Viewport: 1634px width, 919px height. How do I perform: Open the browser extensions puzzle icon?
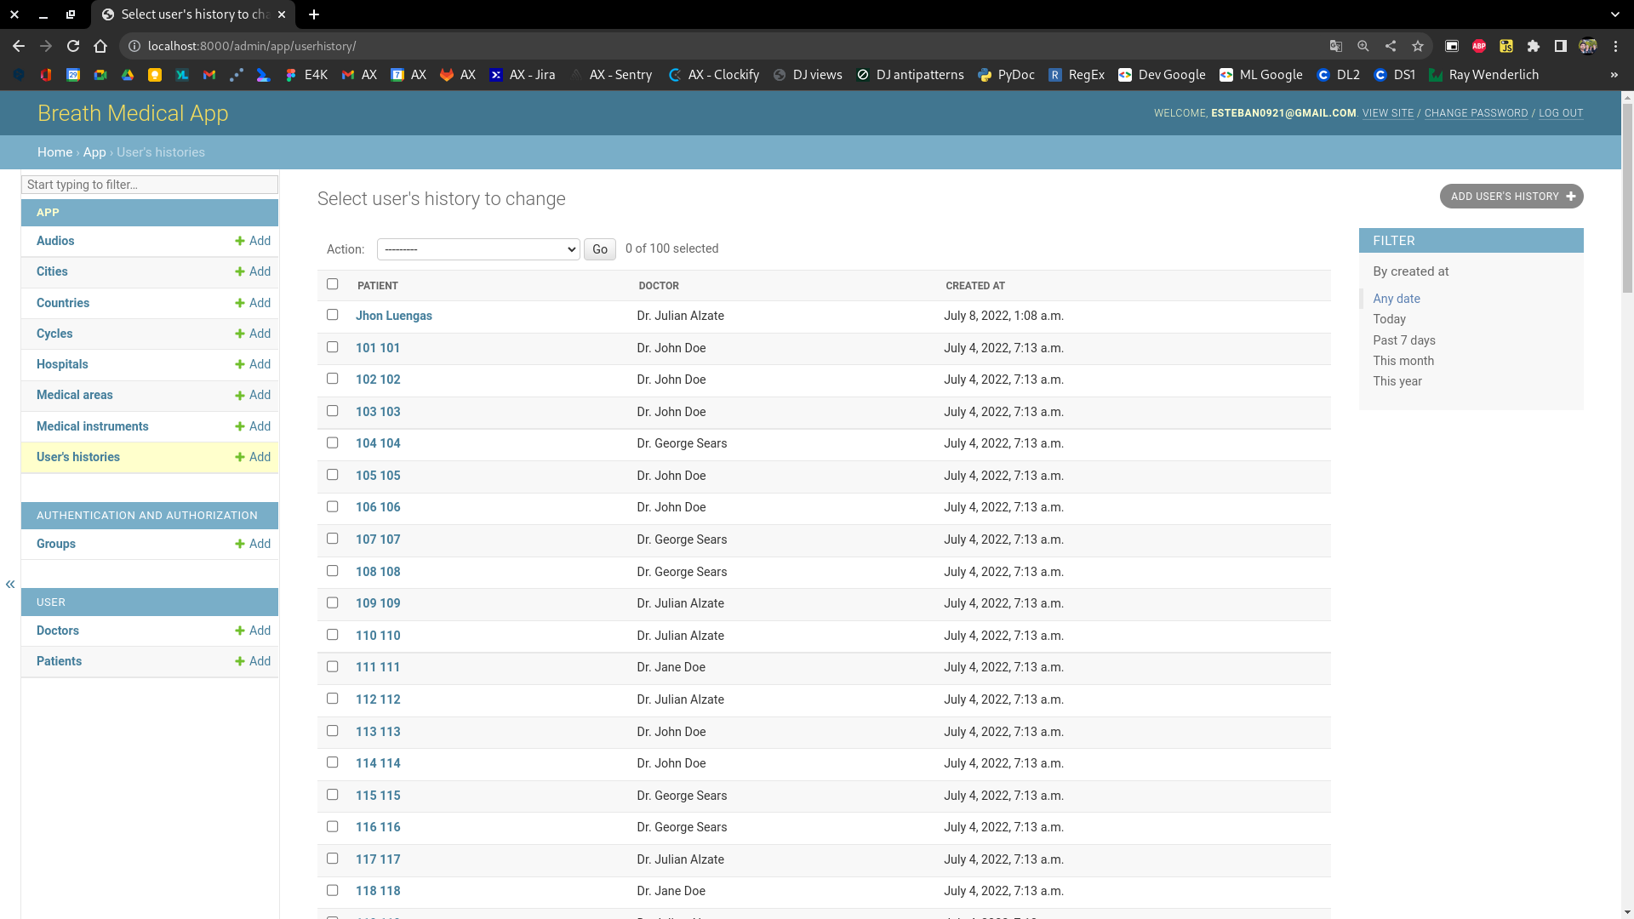tap(1534, 46)
